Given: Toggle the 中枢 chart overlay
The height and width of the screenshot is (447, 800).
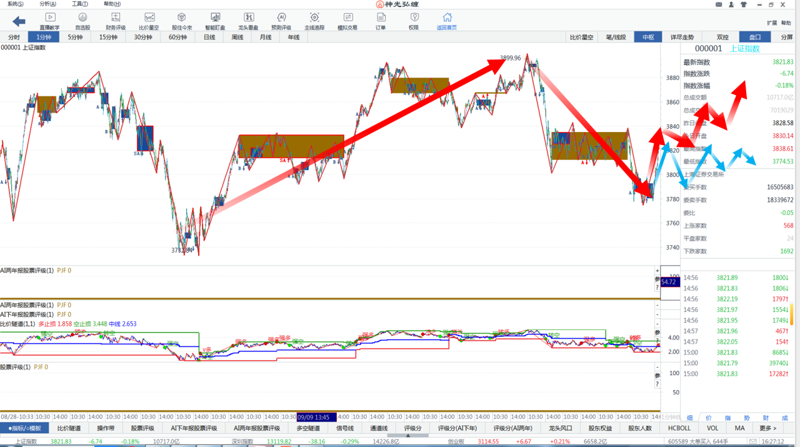Looking at the screenshot, I should [648, 38].
